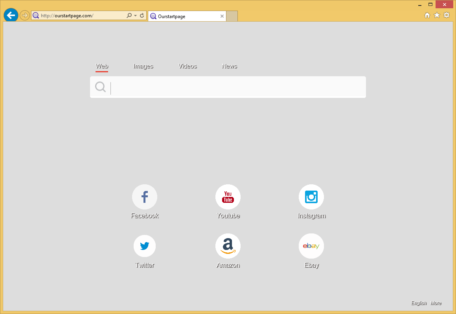Image resolution: width=456 pixels, height=314 pixels.
Task: Switch to the News results tab
Action: pos(230,66)
